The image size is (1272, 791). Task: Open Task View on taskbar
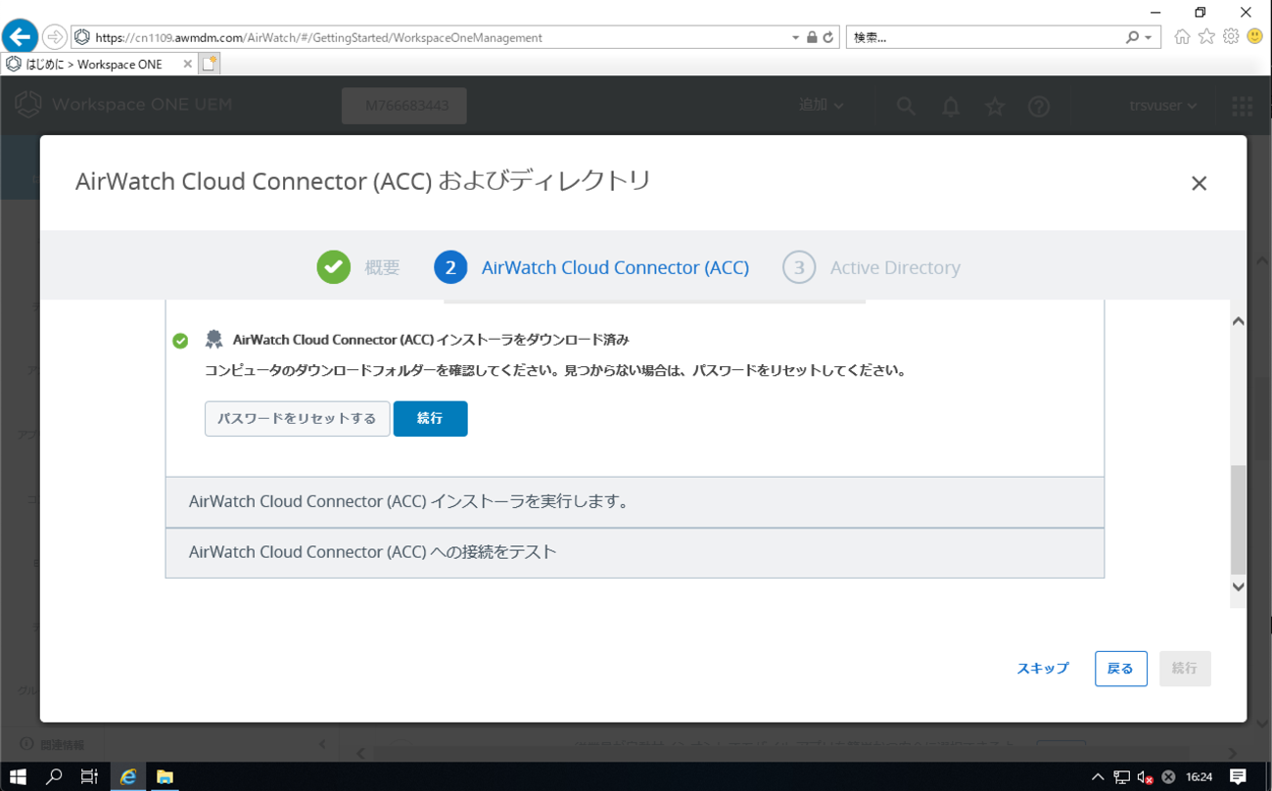(89, 776)
